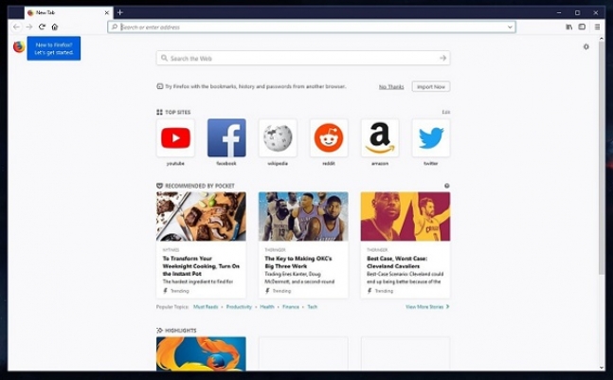Open the Productivity topic link
The image size is (613, 380).
click(x=239, y=307)
